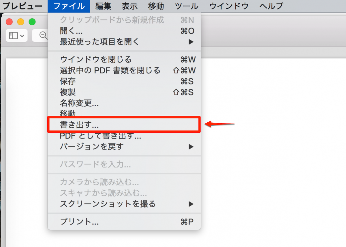
Task: Open the ツール menu in the menu bar
Action: click(x=186, y=6)
